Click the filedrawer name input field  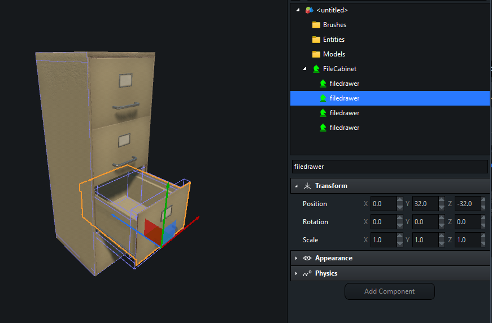(390, 167)
